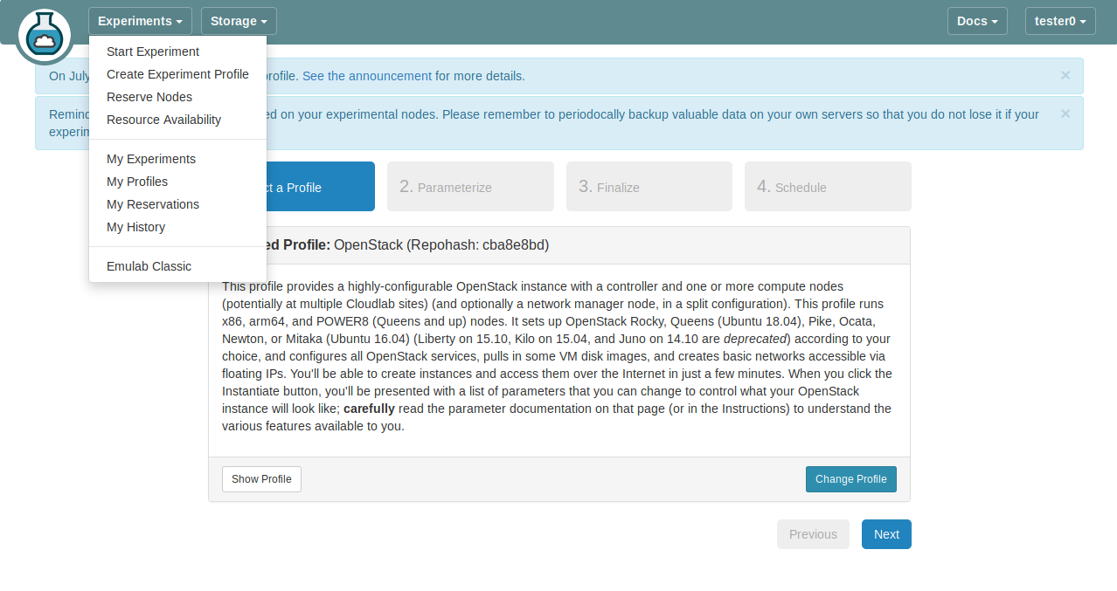This screenshot has height=591, width=1117.
Task: Choose Create Experiment Profile
Action: [177, 74]
